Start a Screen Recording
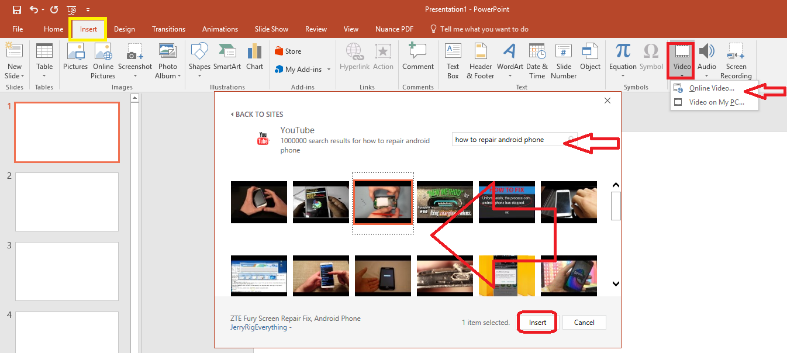The image size is (787, 353). click(736, 61)
